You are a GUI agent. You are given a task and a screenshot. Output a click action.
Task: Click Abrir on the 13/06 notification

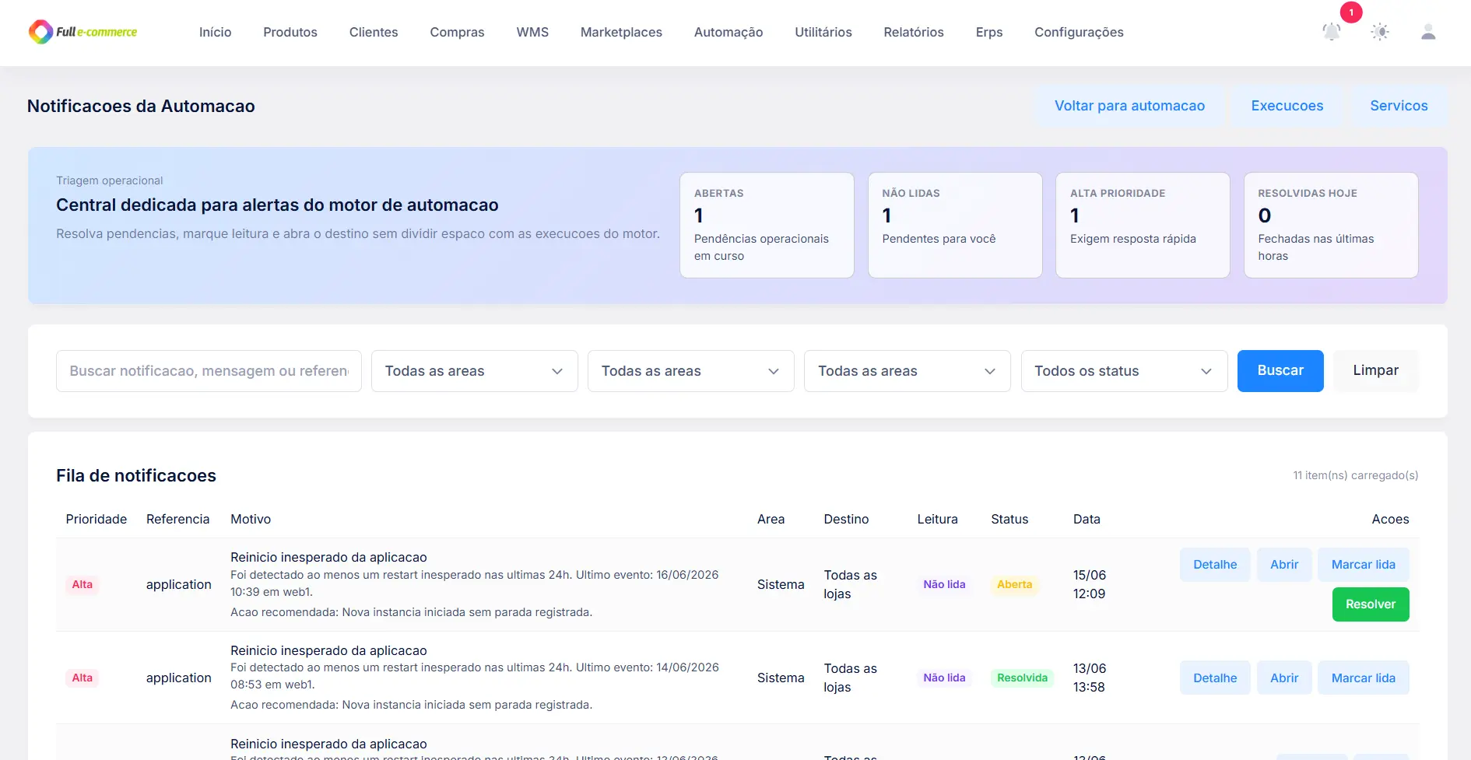pyautogui.click(x=1284, y=678)
